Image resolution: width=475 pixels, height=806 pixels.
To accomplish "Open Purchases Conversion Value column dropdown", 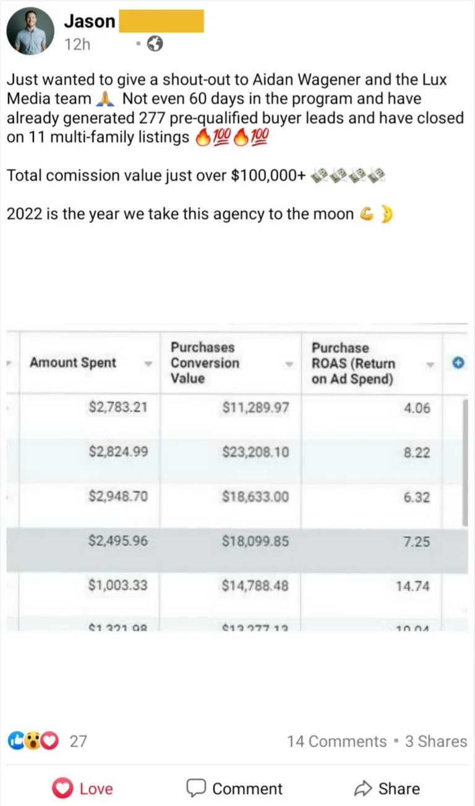I will click(x=289, y=364).
